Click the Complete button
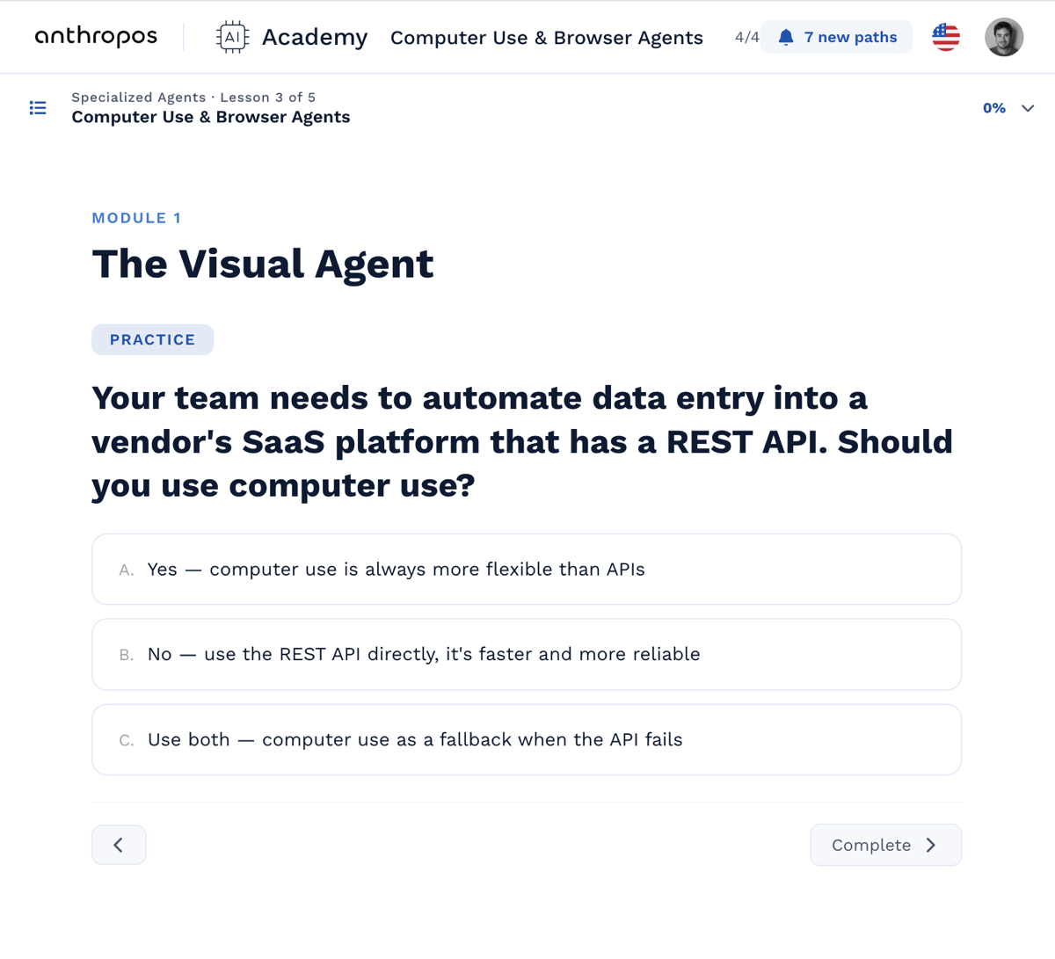Image resolution: width=1055 pixels, height=959 pixels. 885,845
